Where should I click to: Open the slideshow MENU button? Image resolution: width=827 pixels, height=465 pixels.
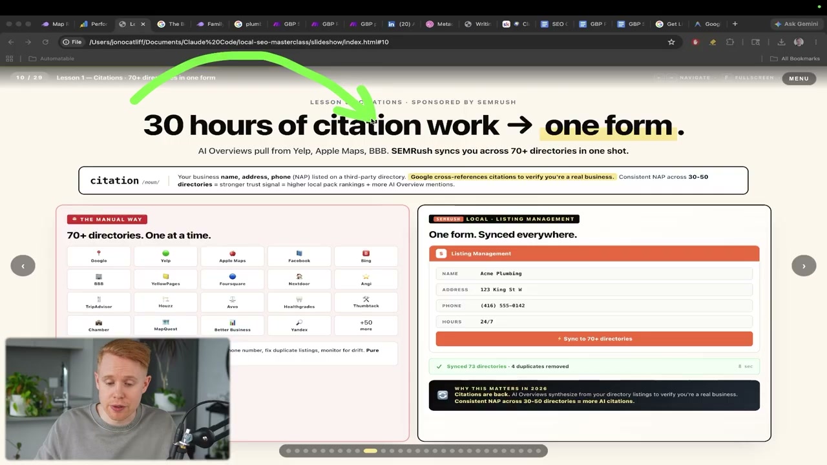coord(799,78)
